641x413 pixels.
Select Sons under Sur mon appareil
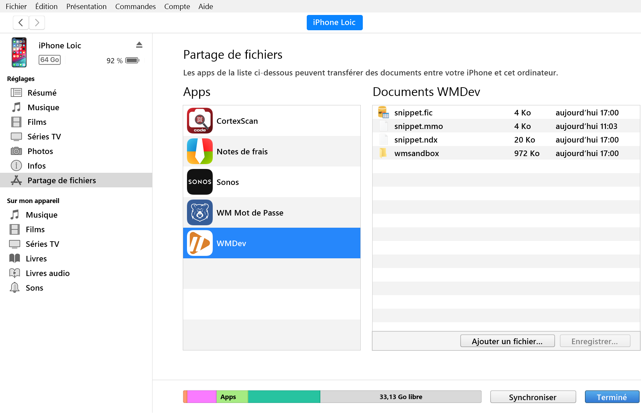tap(34, 288)
